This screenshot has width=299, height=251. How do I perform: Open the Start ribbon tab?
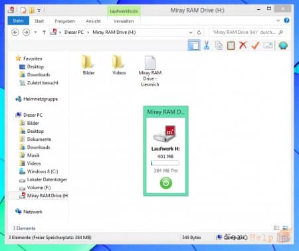tap(39, 21)
